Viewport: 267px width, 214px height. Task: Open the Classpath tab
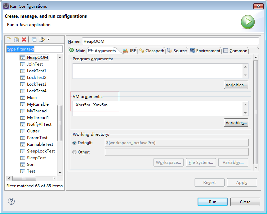[152, 51]
